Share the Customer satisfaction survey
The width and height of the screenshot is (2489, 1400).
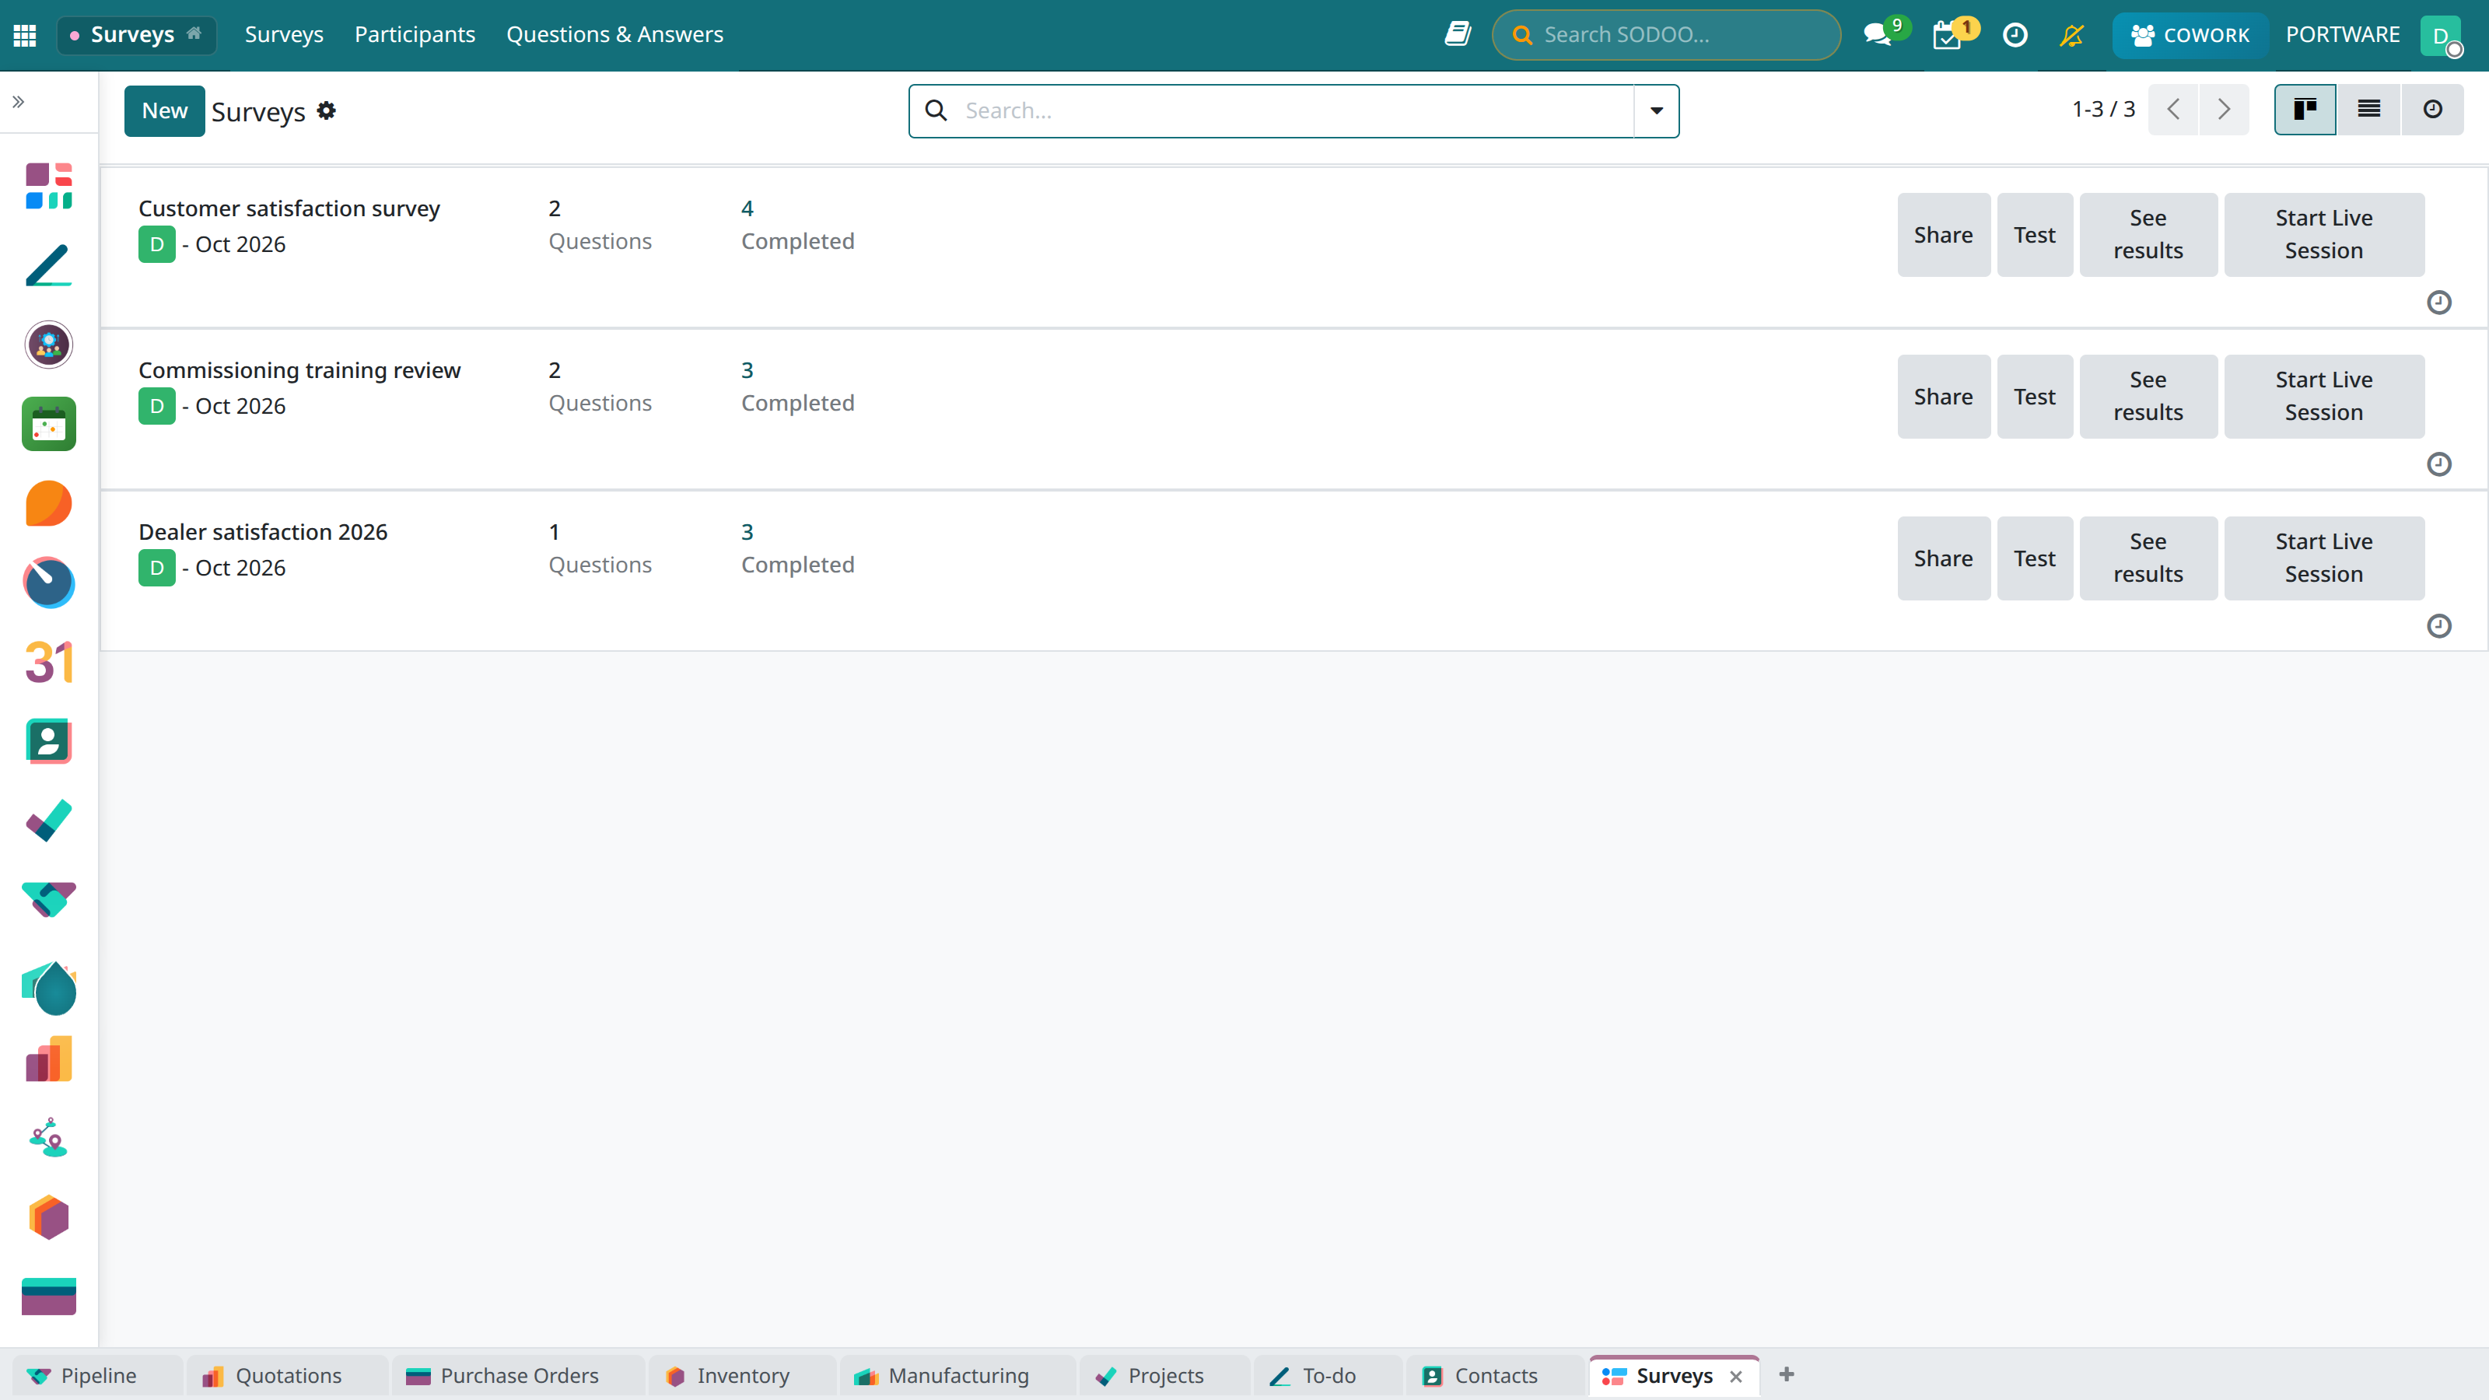1943,235
